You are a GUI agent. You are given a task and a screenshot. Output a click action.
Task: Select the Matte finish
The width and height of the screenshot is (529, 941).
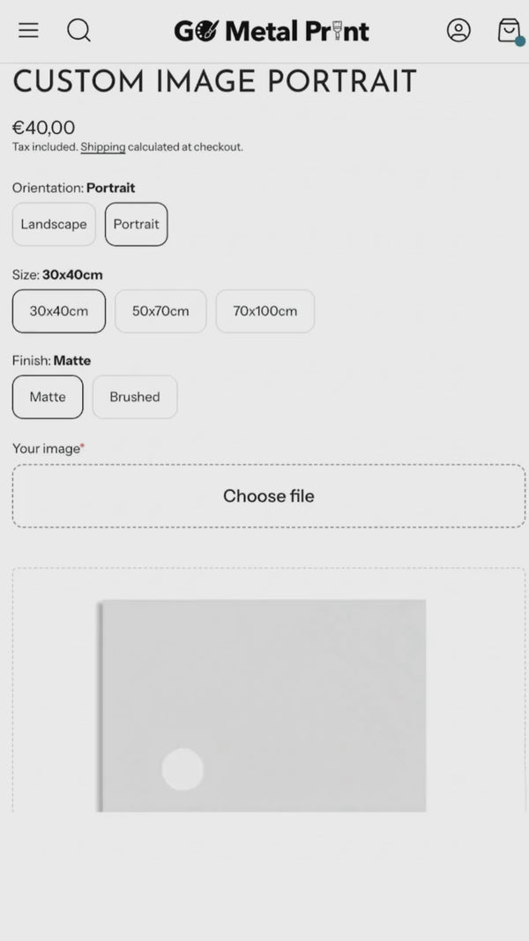(x=48, y=397)
